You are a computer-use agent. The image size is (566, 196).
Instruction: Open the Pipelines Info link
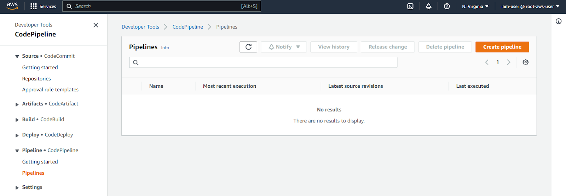[x=165, y=48]
